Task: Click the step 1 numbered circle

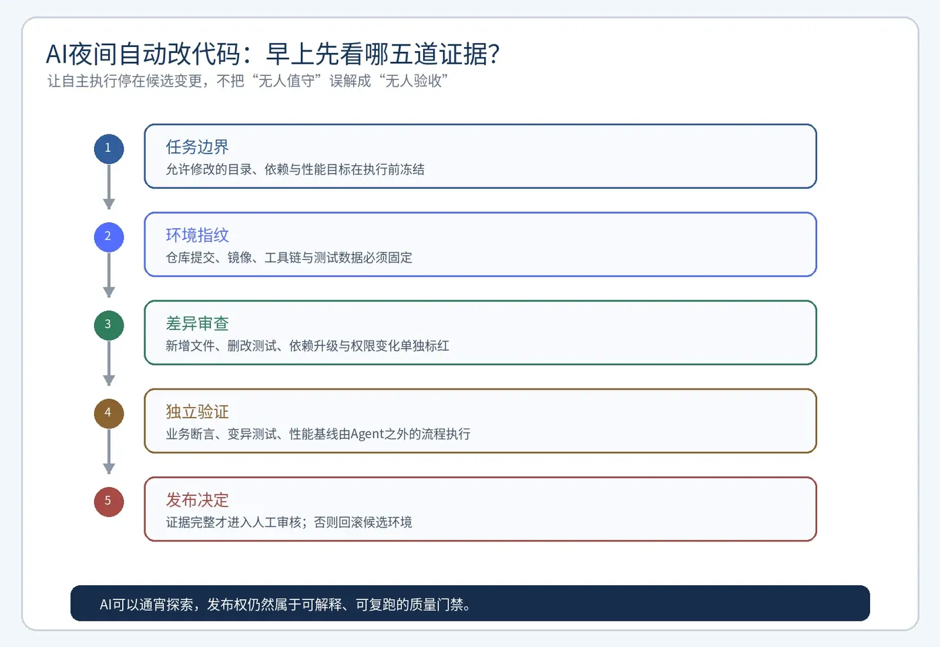Action: click(109, 148)
